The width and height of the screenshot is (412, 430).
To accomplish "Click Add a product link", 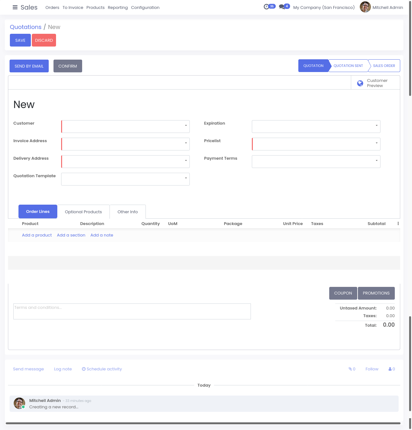I will (x=37, y=235).
